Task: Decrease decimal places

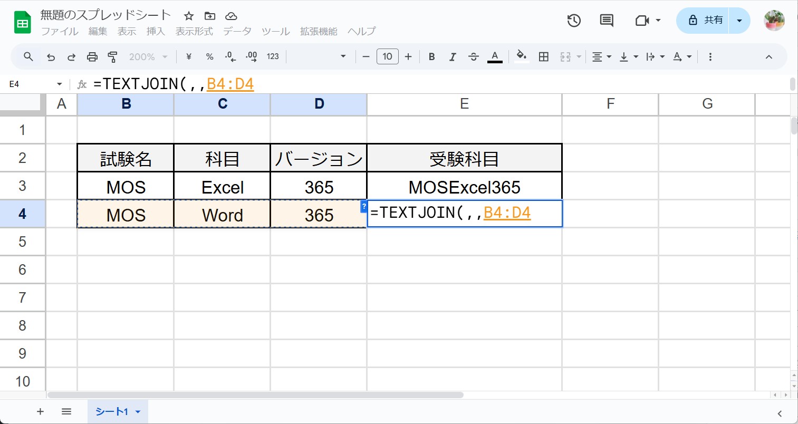Action: 230,56
